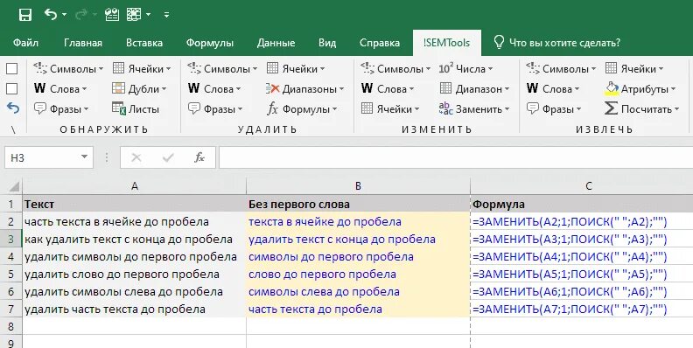Select the formula cell referencing A5
Image resolution: width=693 pixels, height=348 pixels.
pos(582,275)
